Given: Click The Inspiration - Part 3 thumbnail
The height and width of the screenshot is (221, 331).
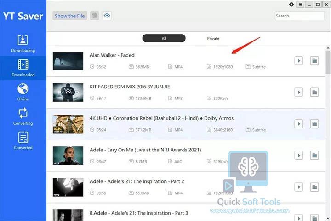Looking at the screenshot, I should click(x=68, y=215).
